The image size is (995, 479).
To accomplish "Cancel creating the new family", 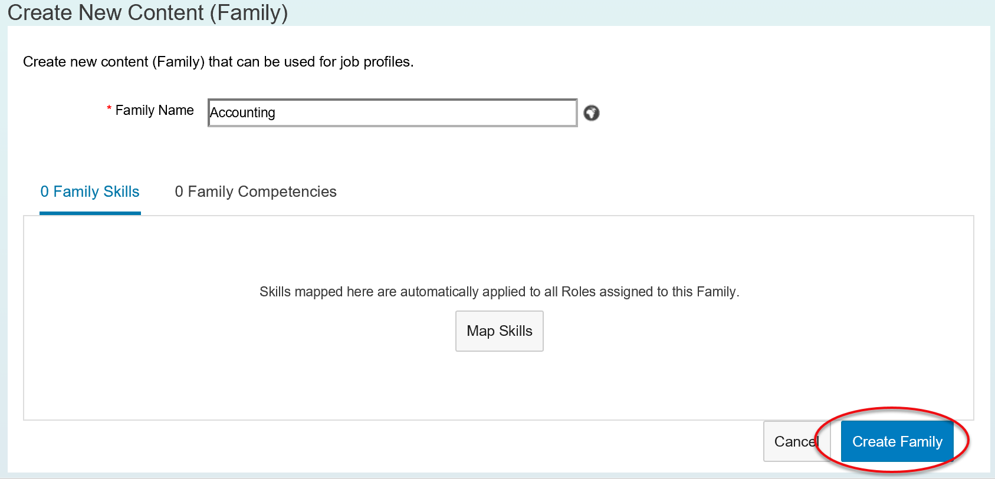I will click(797, 441).
